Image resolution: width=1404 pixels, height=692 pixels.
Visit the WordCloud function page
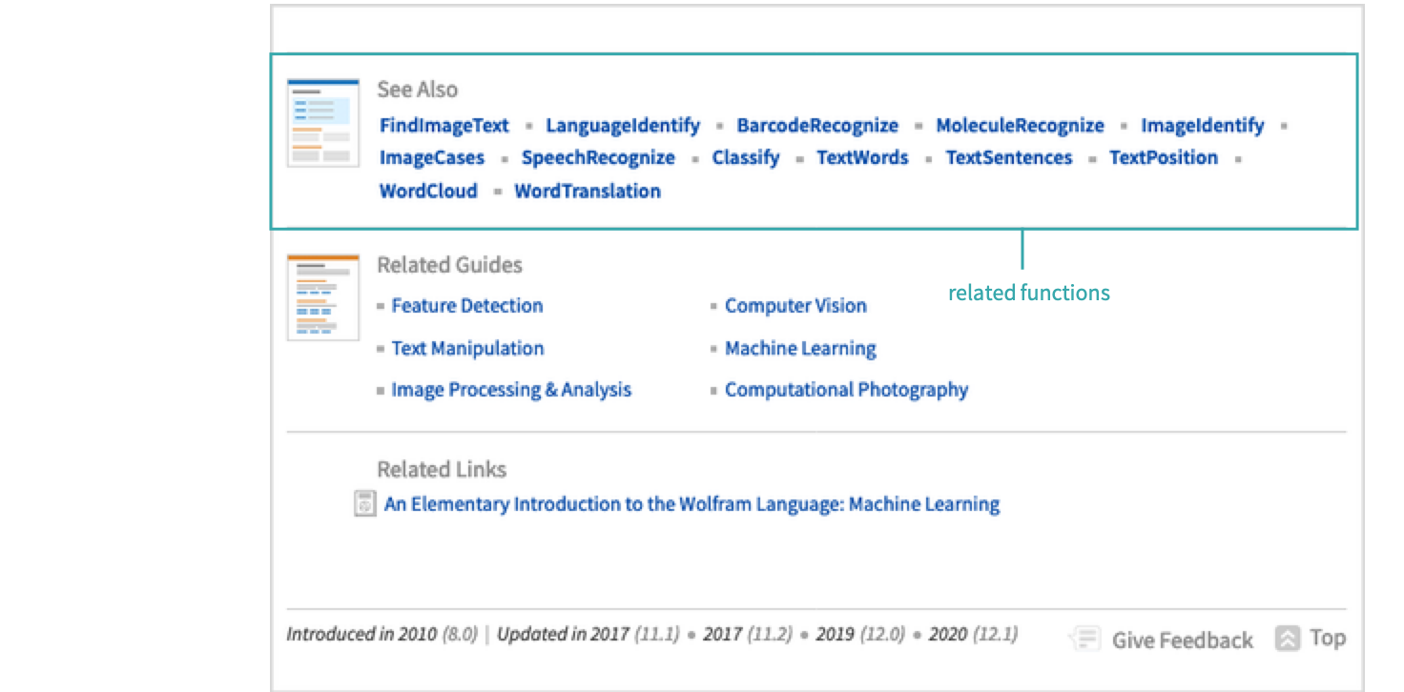428,191
